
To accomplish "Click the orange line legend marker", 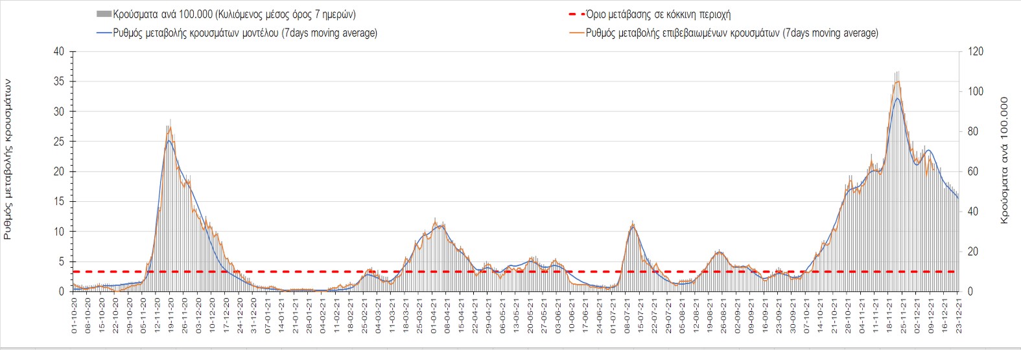I will (x=576, y=33).
